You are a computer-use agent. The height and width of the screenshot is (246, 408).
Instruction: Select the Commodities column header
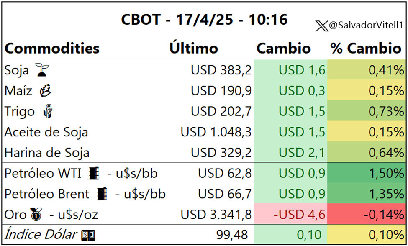click(x=52, y=49)
